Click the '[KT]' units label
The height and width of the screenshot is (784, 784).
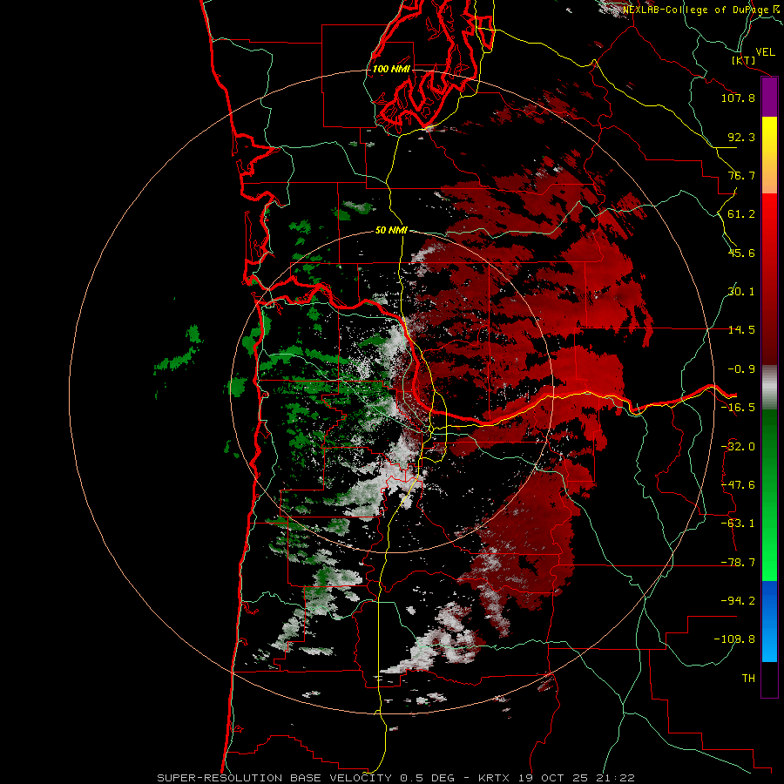744,60
